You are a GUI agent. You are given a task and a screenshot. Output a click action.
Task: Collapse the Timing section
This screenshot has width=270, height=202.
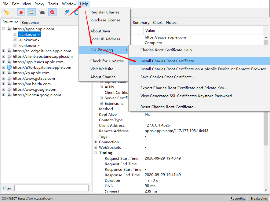point(95,153)
